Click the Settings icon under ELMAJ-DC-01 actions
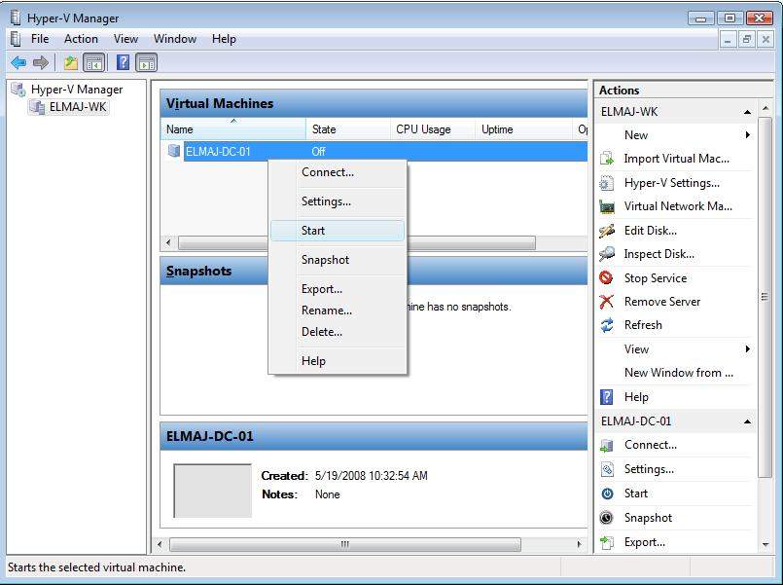The width and height of the screenshot is (783, 585). coord(607,469)
